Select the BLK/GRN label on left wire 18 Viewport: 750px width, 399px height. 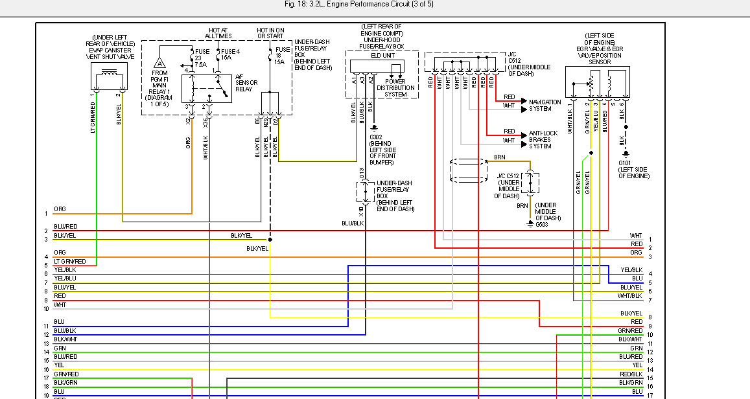(x=65, y=383)
